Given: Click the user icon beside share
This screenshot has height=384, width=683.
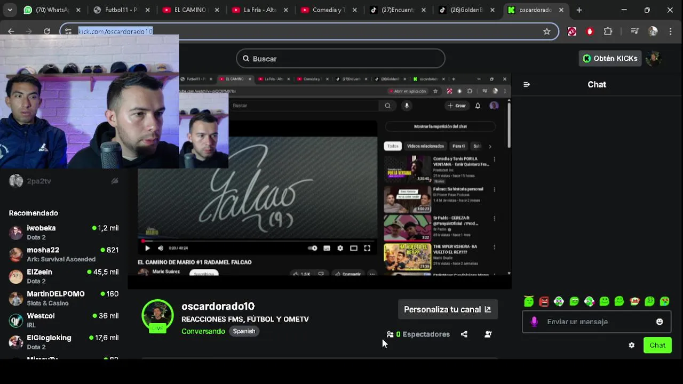Looking at the screenshot, I should [x=488, y=334].
